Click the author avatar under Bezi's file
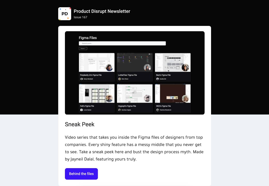 (x=158, y=79)
